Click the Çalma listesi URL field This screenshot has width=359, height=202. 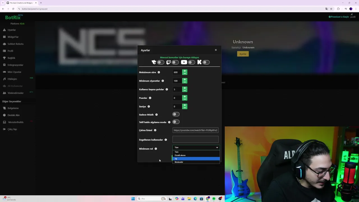coord(195,130)
